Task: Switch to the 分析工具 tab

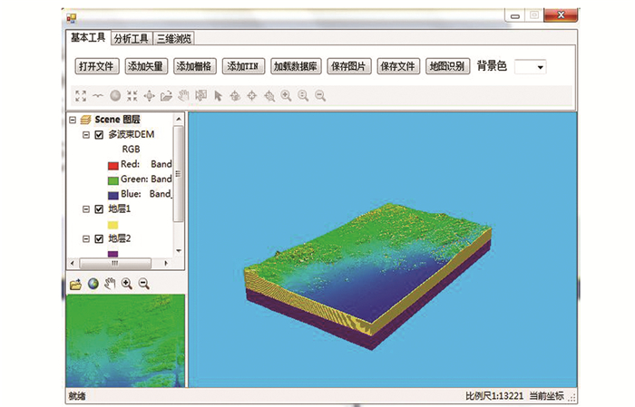Action: tap(131, 38)
